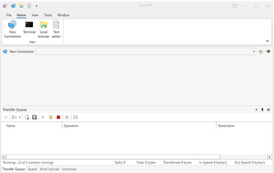The image size is (274, 173).
Task: Start the transfer queue with play button
Action: tap(43, 117)
